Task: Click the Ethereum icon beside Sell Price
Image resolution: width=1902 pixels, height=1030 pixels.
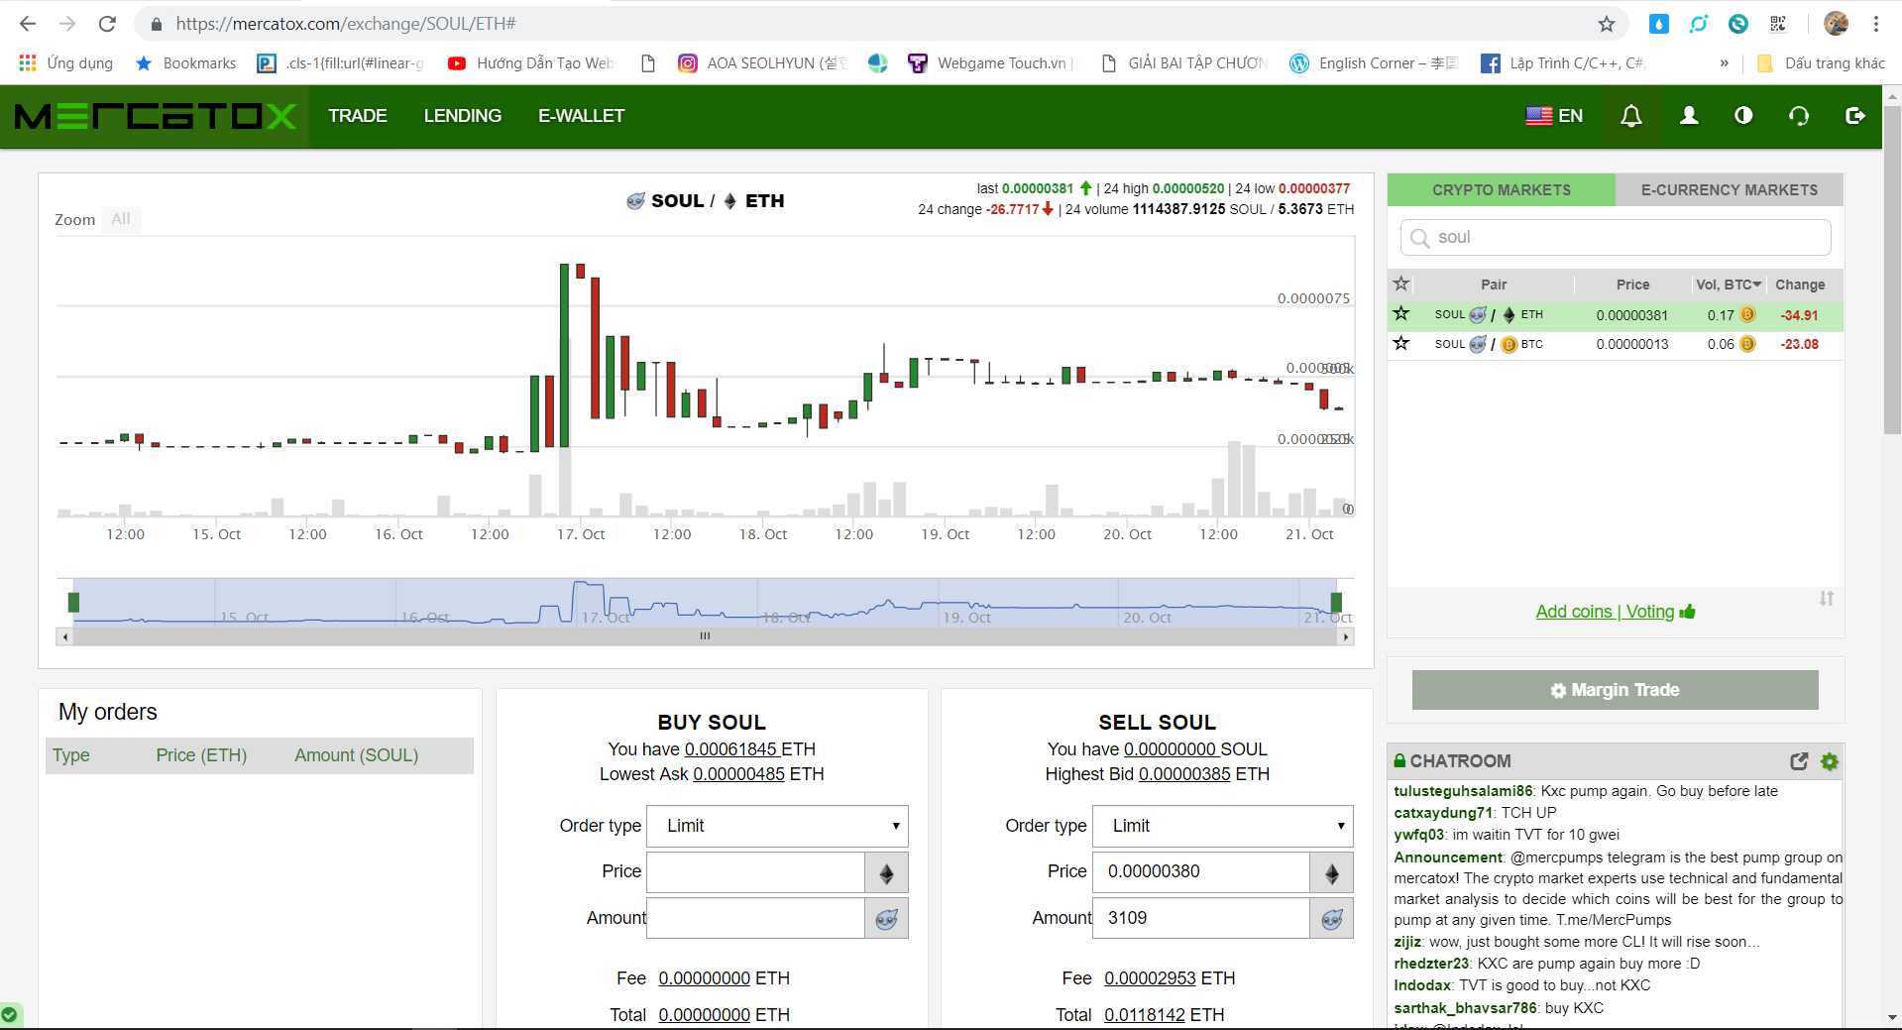Action: pyautogui.click(x=1332, y=872)
